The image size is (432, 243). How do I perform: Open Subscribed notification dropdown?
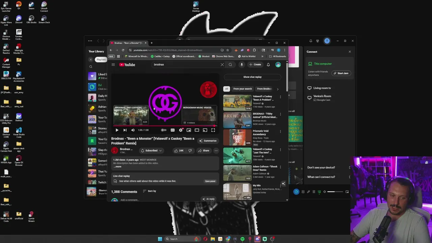pyautogui.click(x=151, y=151)
